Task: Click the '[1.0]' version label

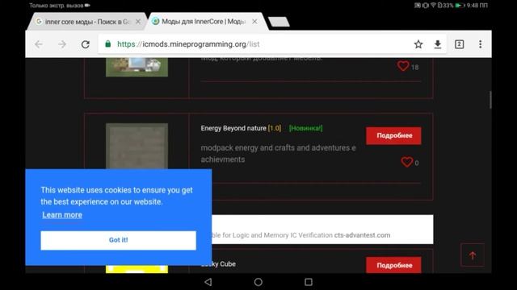Action: (x=275, y=128)
